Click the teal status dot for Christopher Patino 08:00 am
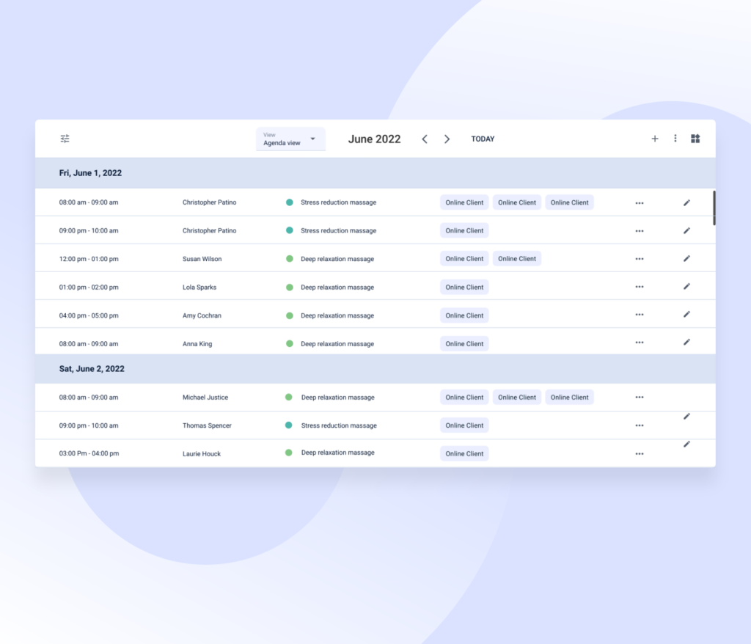This screenshot has height=644, width=751. (289, 202)
